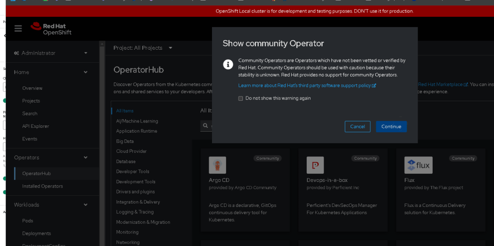Image resolution: width=494 pixels, height=246 pixels.
Task: Click the Flux operator title
Action: 409,180
